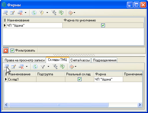Viewport: 148px width, 113px height.
Task: Click the red X clear filter button
Action: 5,50
